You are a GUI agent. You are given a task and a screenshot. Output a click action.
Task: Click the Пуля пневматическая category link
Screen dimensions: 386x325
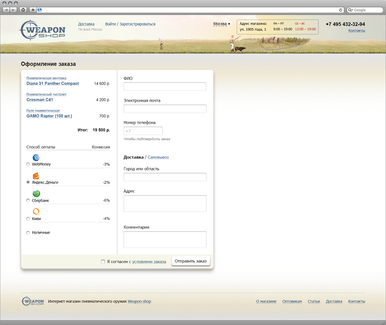[43, 111]
